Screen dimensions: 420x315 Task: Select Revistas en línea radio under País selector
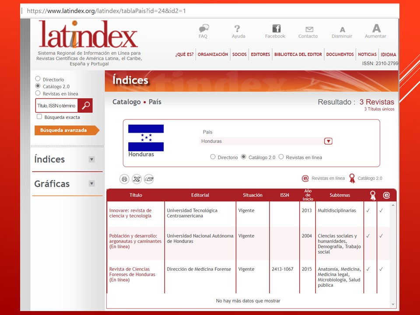tap(281, 157)
